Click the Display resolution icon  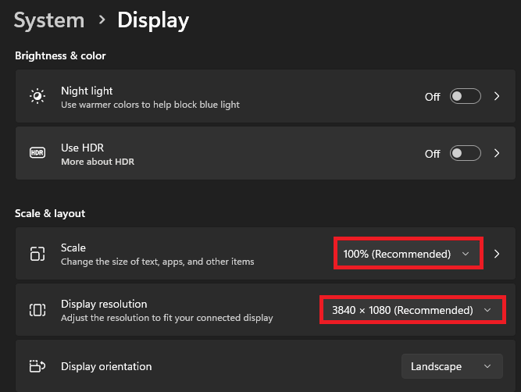tap(37, 310)
